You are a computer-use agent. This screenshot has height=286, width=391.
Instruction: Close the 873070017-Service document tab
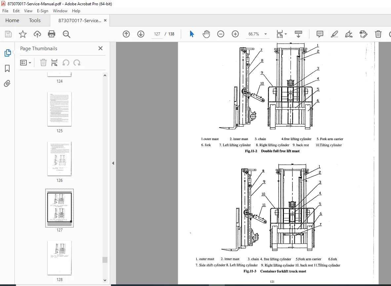tap(105, 20)
